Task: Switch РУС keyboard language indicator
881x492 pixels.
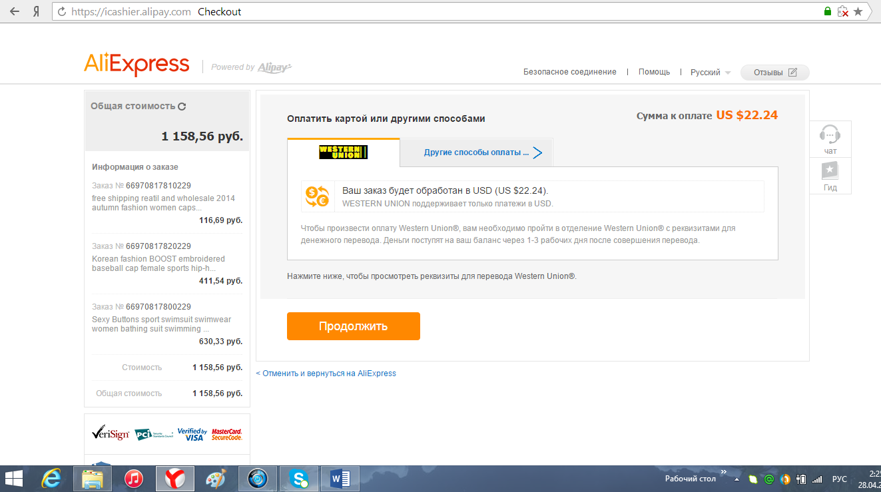Action: click(840, 479)
